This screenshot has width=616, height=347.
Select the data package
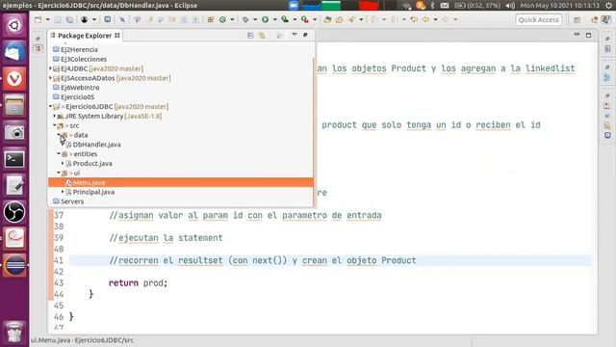click(x=81, y=135)
